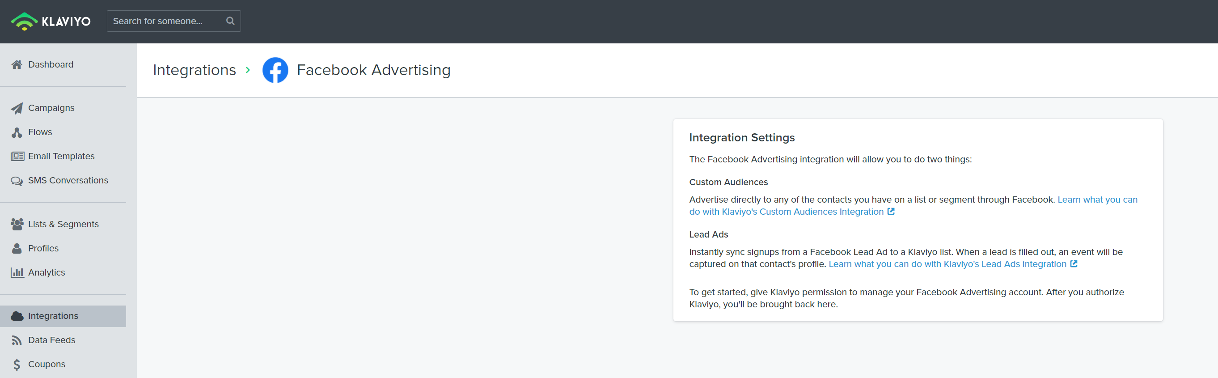Click the Lists & Segments people icon

click(x=17, y=224)
